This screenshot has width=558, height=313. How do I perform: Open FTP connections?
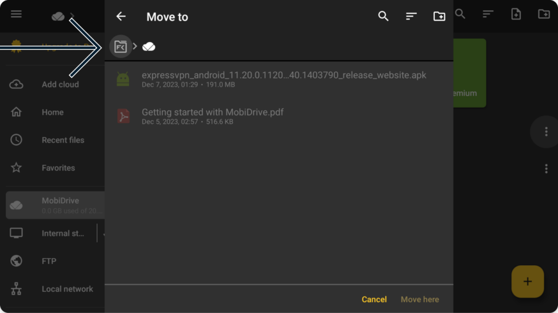(55, 261)
